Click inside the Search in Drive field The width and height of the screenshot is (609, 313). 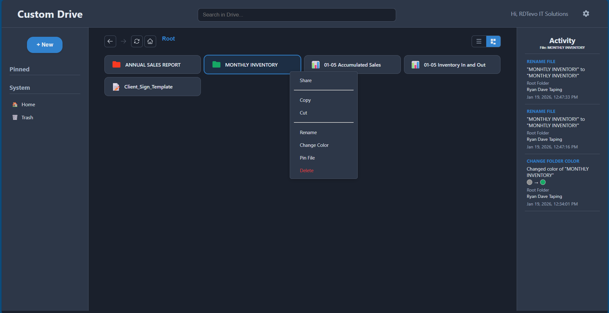(296, 15)
